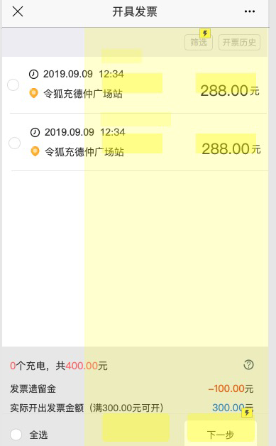Open the 开票历史 invoice history
276x446 pixels.
coord(239,43)
